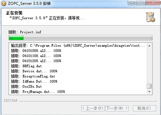The image size is (161, 115).
Task: Select the DBFlag.dat log entry
Action: pos(26,66)
